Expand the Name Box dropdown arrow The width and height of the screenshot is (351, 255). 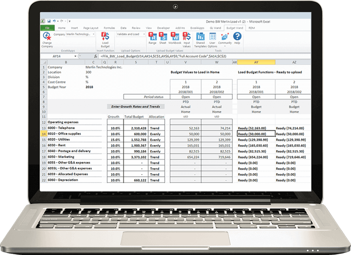(75, 56)
